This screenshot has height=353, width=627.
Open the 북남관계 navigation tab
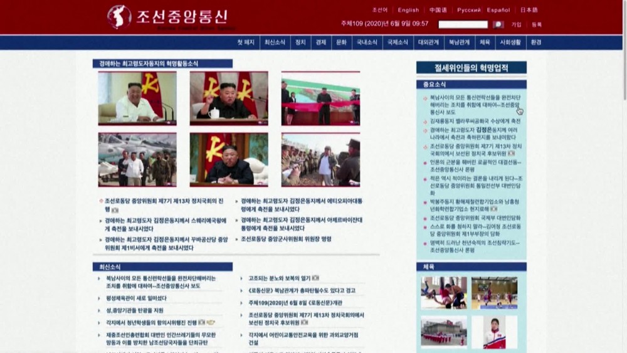(x=459, y=42)
